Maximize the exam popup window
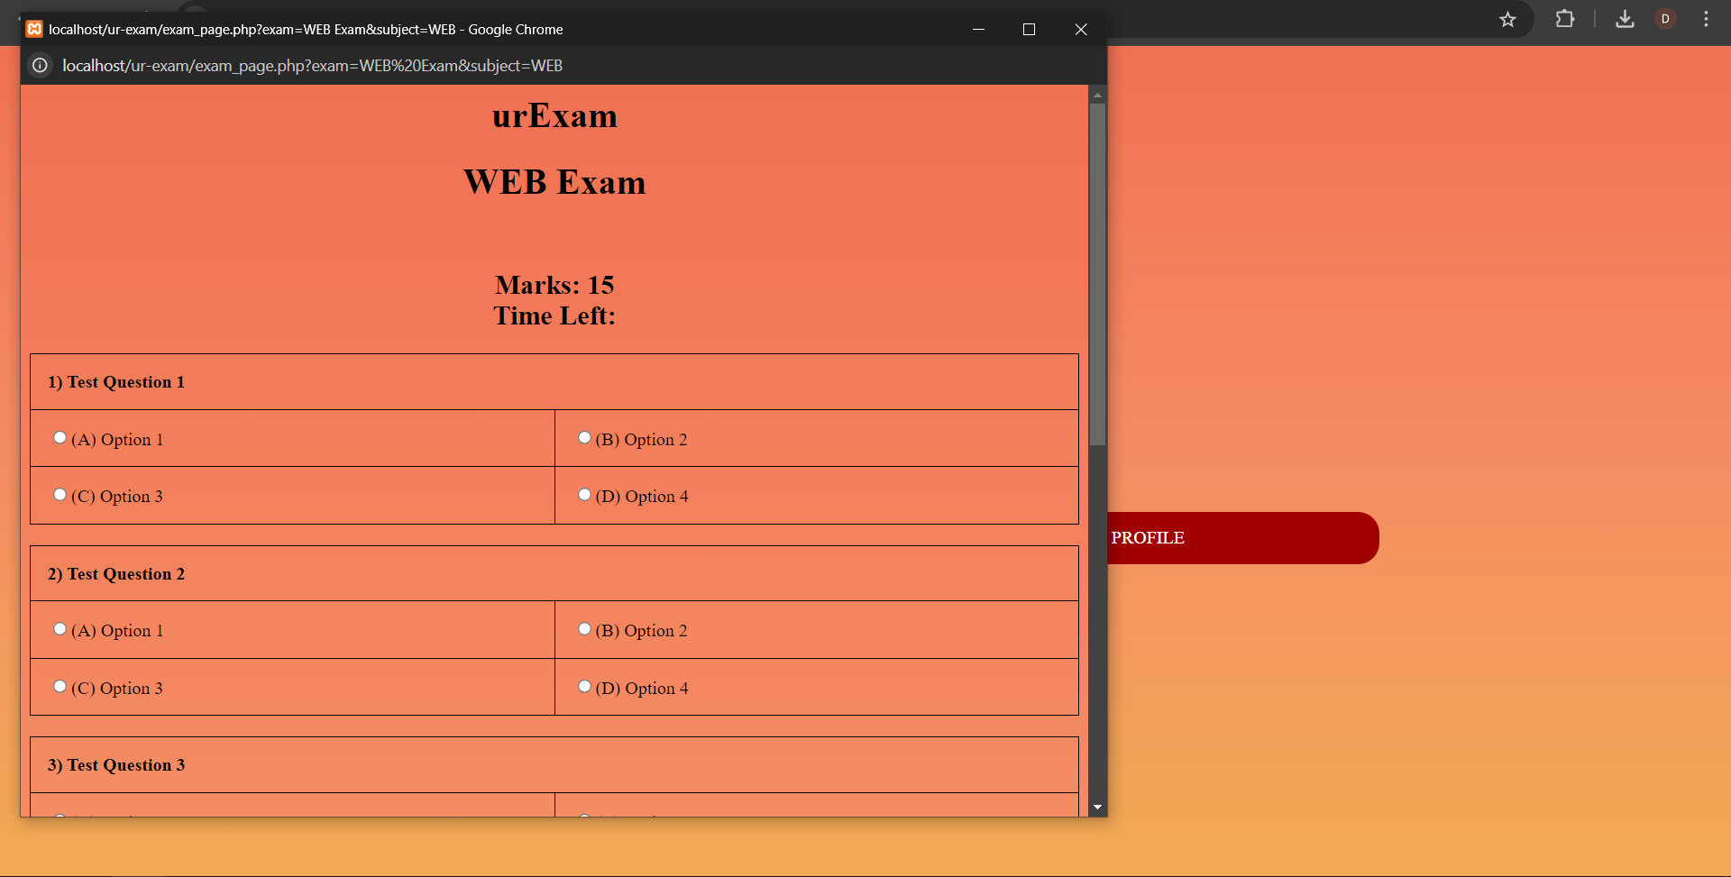The width and height of the screenshot is (1731, 877). click(1029, 30)
